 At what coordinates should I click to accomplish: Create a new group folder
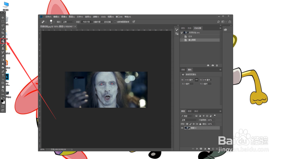pyautogui.click(x=209, y=149)
